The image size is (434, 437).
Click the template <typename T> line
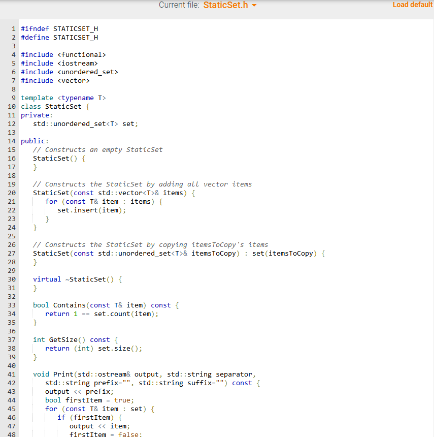(62, 98)
